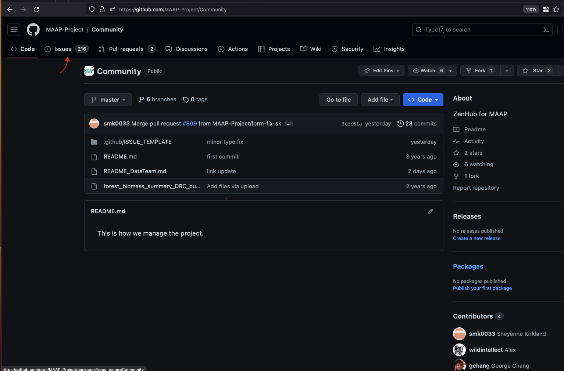Open 'minor typo fix' commit message
The width and height of the screenshot is (564, 371).
coord(225,142)
